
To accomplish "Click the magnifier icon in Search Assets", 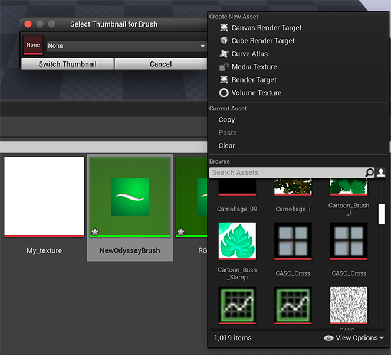I will [370, 172].
